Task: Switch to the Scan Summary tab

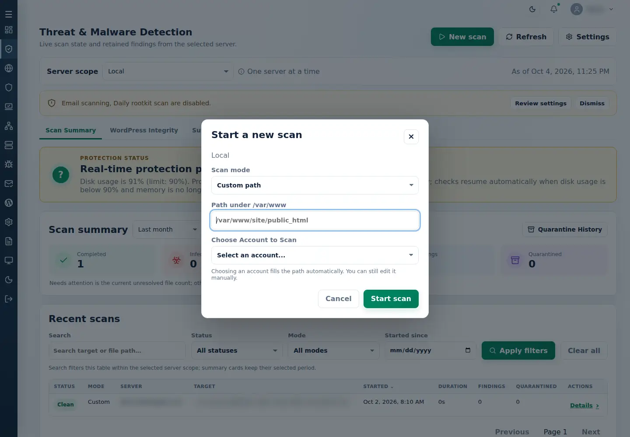Action: (70, 130)
